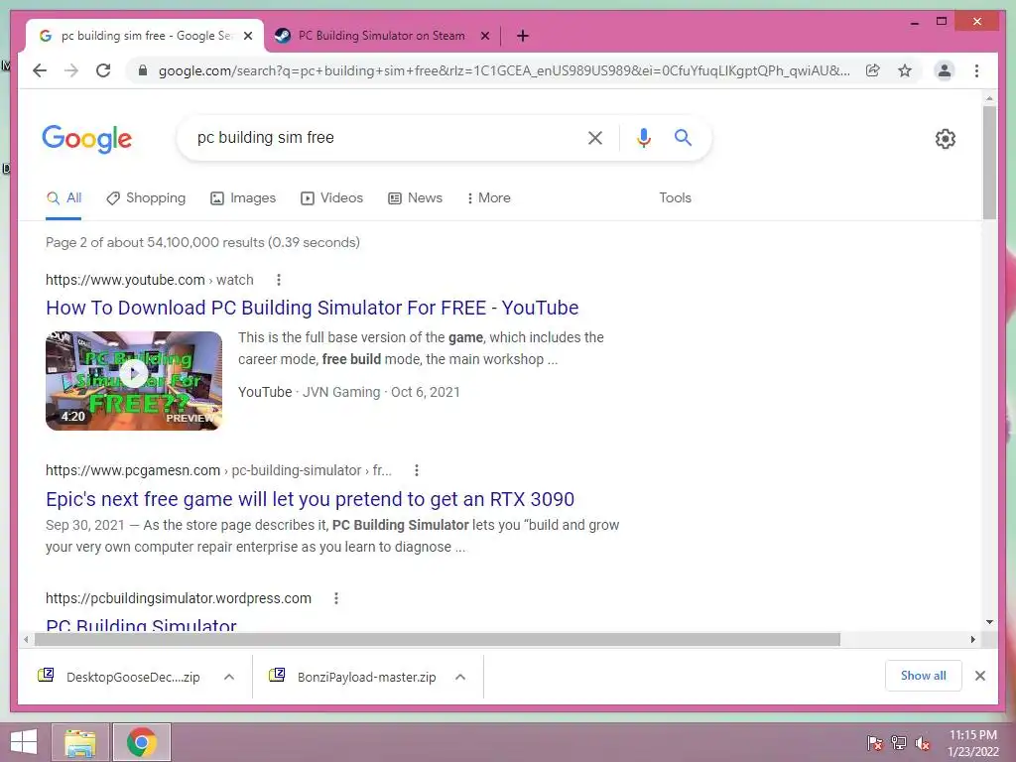The height and width of the screenshot is (762, 1016).
Task: Close the Google Search tab
Action: 247,36
